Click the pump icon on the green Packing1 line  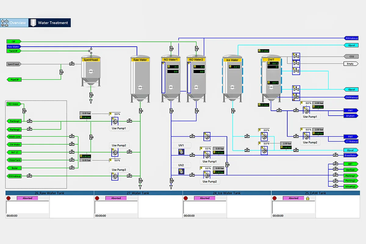click(115, 121)
